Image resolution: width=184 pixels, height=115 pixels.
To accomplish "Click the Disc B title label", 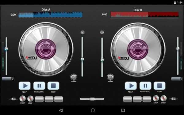I will 138,10.
